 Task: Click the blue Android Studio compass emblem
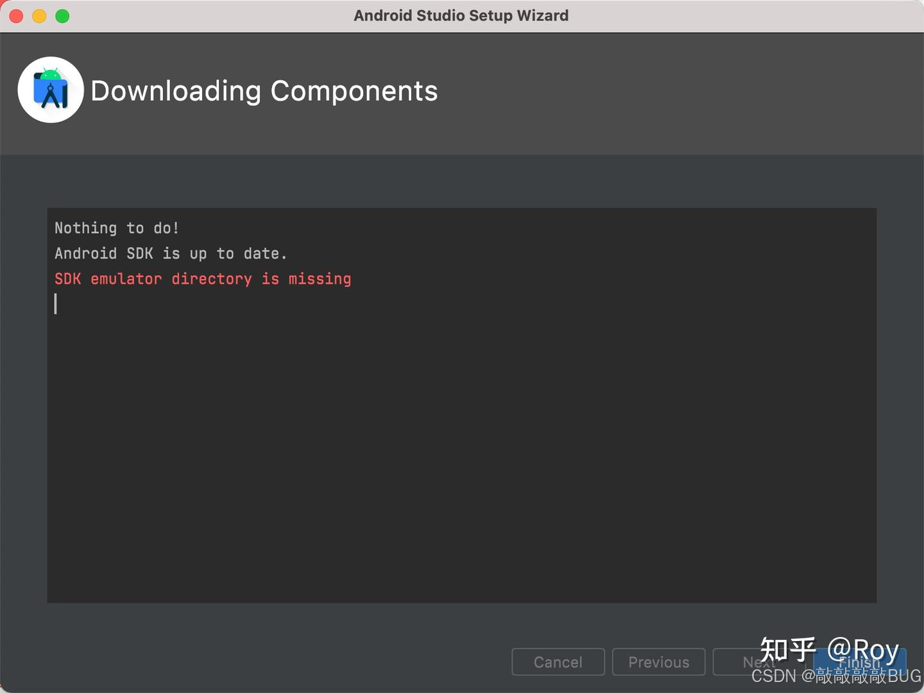[51, 95]
